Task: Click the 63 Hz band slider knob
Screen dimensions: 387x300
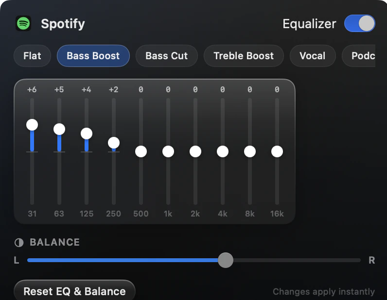Action: (x=59, y=129)
